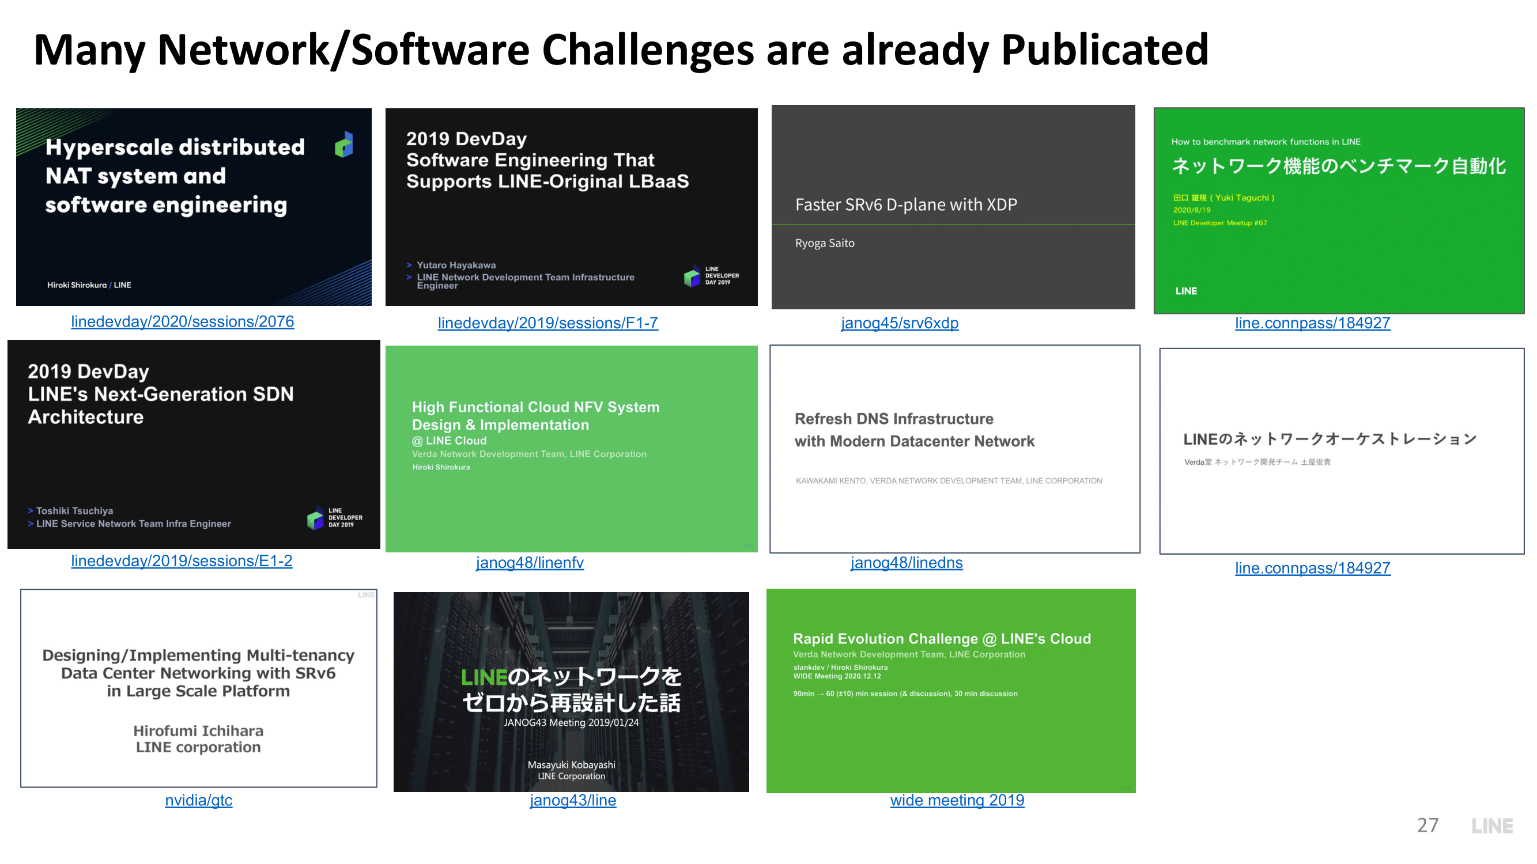Image resolution: width=1537 pixels, height=864 pixels.
Task: Select the LINE network orchestration slide thumbnail
Action: point(1342,452)
